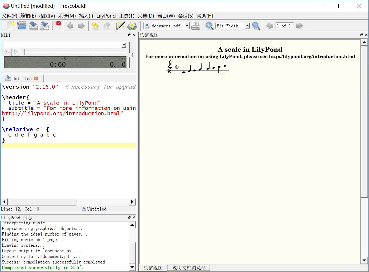Image resolution: width=369 pixels, height=272 pixels.
Task: Open the 窗口(W) menu
Action: tap(166, 16)
